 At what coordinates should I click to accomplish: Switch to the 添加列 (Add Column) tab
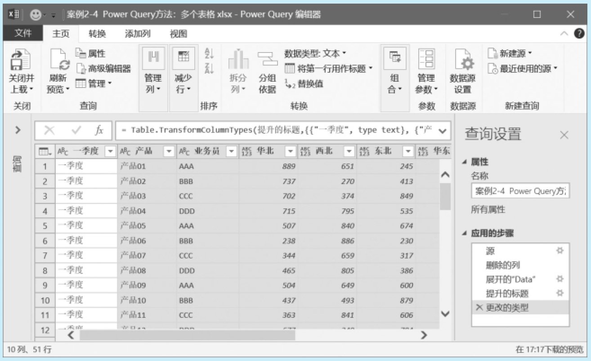click(x=138, y=34)
